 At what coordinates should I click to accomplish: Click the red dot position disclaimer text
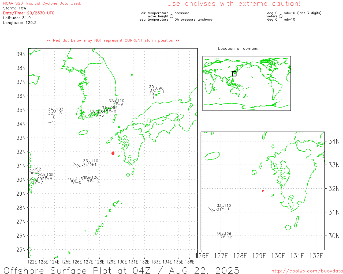(113, 41)
